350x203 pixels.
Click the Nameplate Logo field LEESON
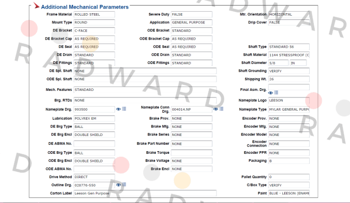(289, 100)
